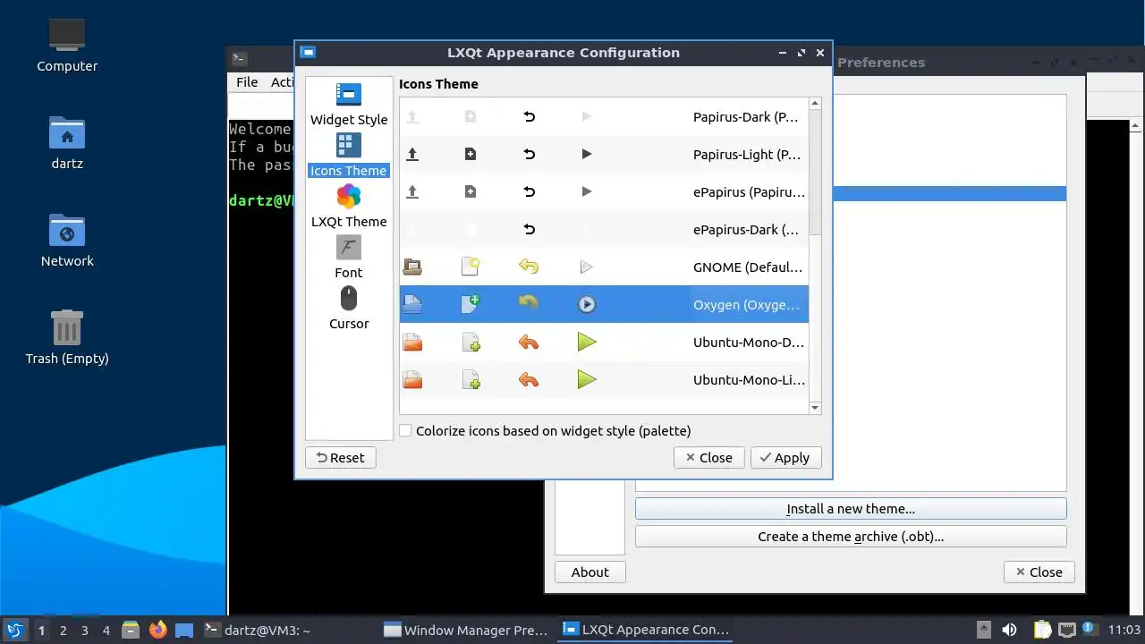Select the ePapirus (Papiru… icon theme

pos(604,192)
